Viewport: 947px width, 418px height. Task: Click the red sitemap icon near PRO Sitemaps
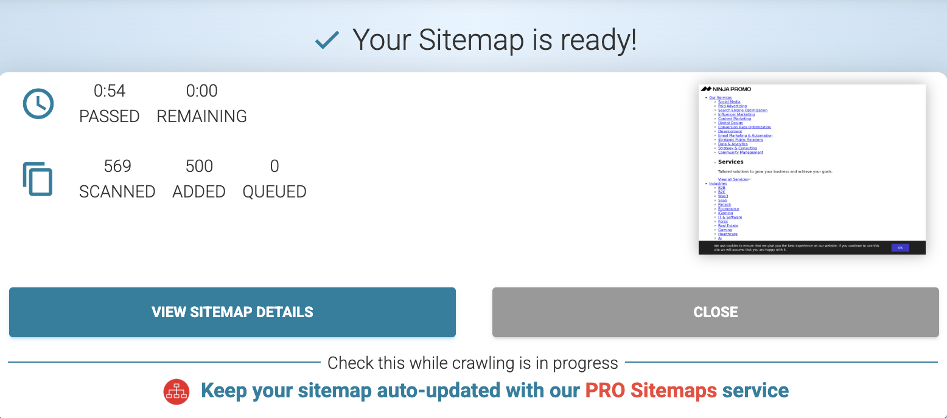176,391
